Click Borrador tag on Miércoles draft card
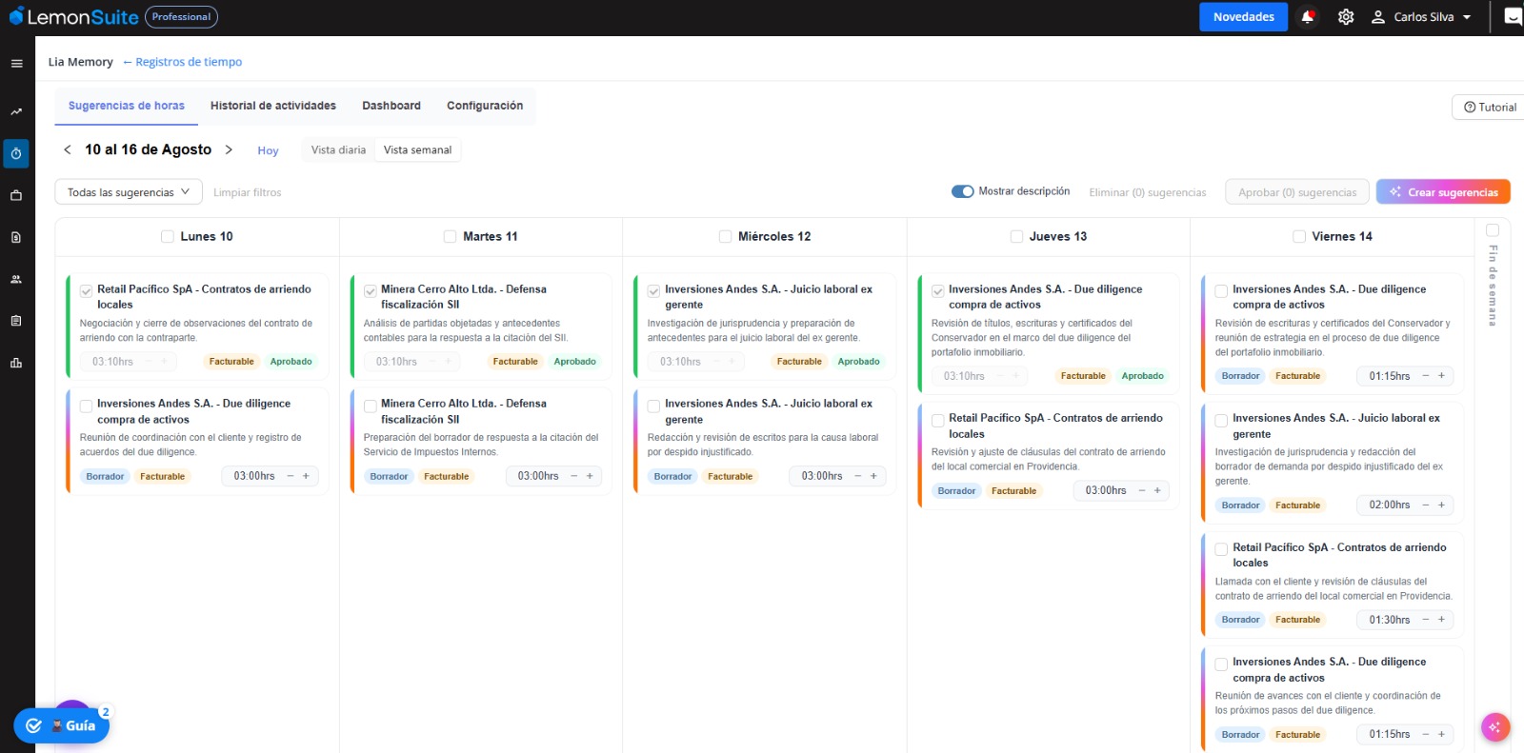Viewport: 1524px width, 753px height. (x=672, y=476)
